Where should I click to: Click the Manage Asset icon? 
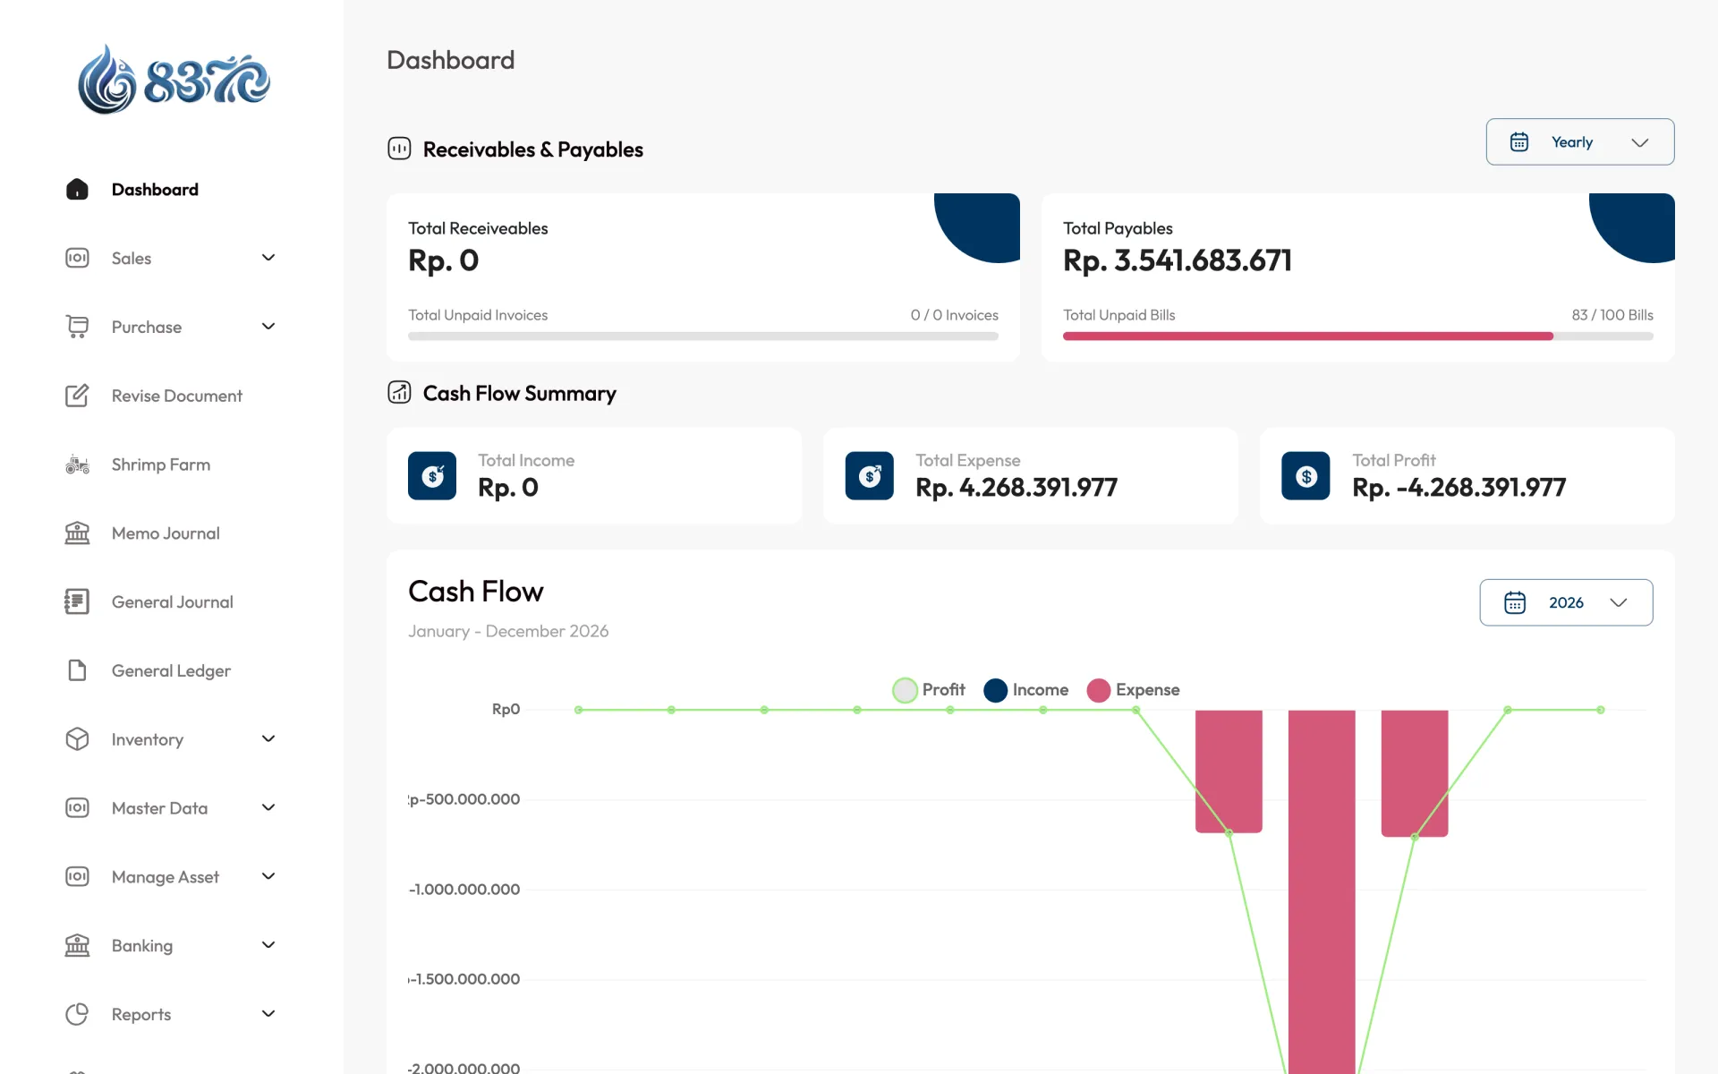click(x=77, y=876)
